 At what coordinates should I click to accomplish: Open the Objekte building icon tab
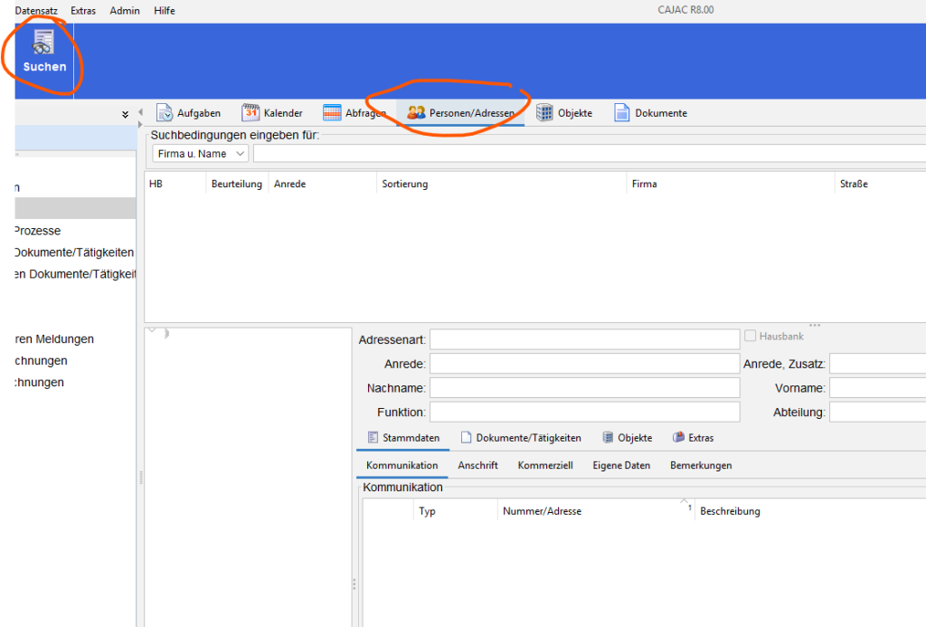click(x=544, y=113)
